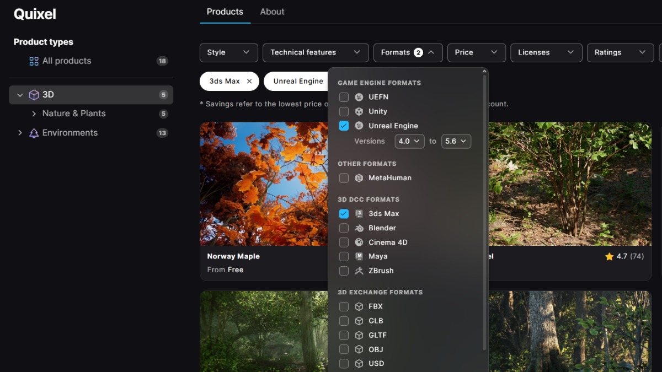Image resolution: width=662 pixels, height=372 pixels.
Task: Enable the Unity checkbox
Action: tap(344, 111)
